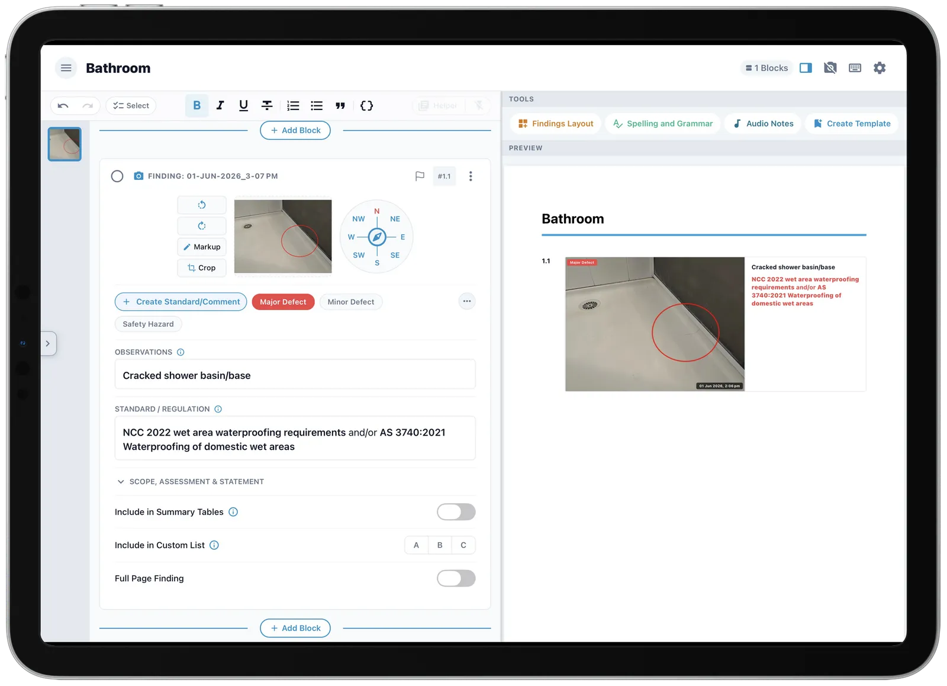Click the finding number #1.1 badge

[x=444, y=176]
